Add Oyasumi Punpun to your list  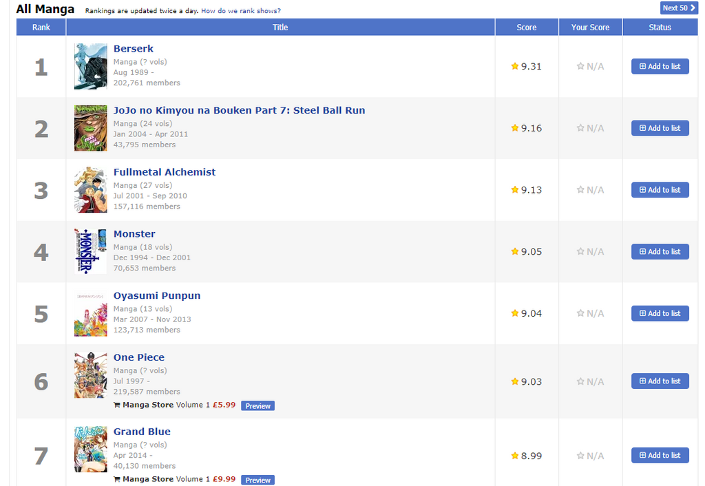point(660,313)
